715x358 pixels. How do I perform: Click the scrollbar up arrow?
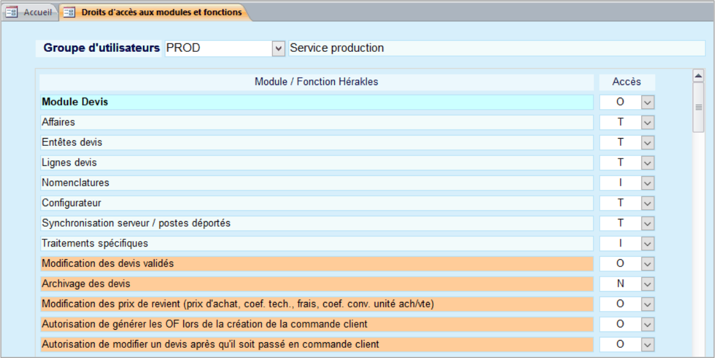[698, 76]
